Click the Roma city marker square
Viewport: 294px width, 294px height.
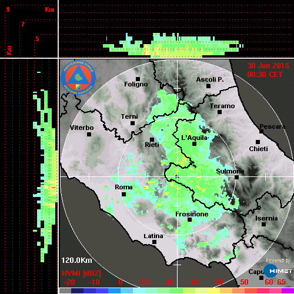[x=123, y=194]
